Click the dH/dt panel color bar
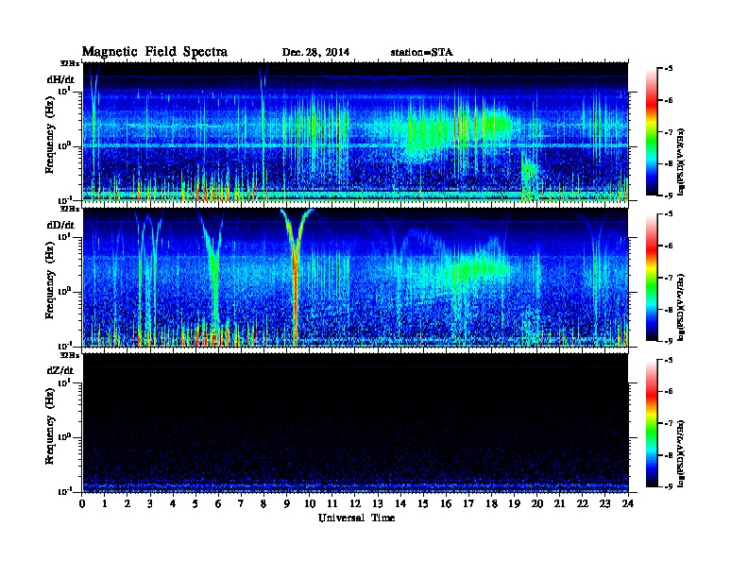This screenshot has height=578, width=748. pyautogui.click(x=652, y=132)
